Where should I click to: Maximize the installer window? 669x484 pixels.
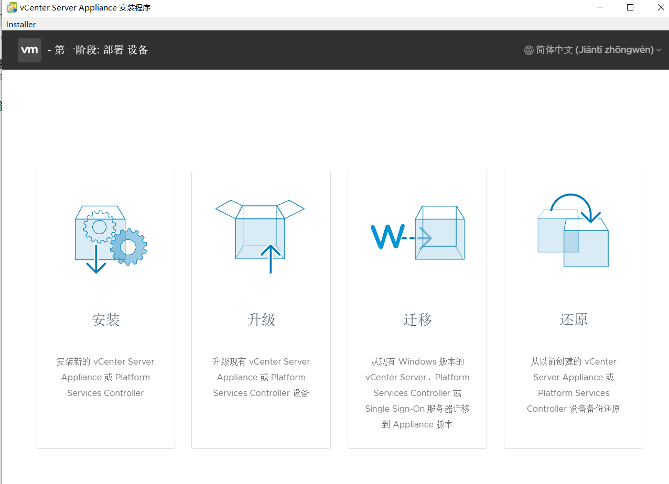pyautogui.click(x=630, y=7)
